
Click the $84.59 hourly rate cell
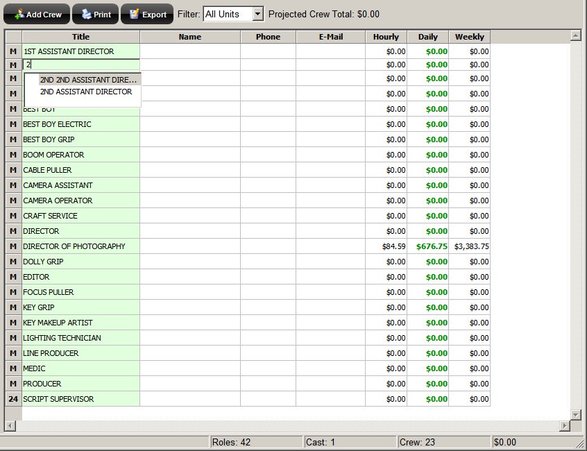(386, 246)
